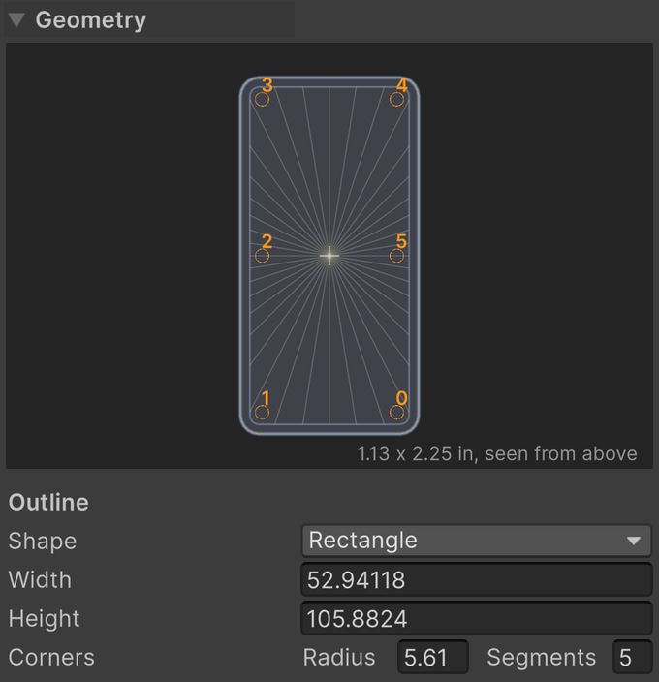Image resolution: width=659 pixels, height=682 pixels.
Task: Select corner point marker 1
Action: click(262, 413)
